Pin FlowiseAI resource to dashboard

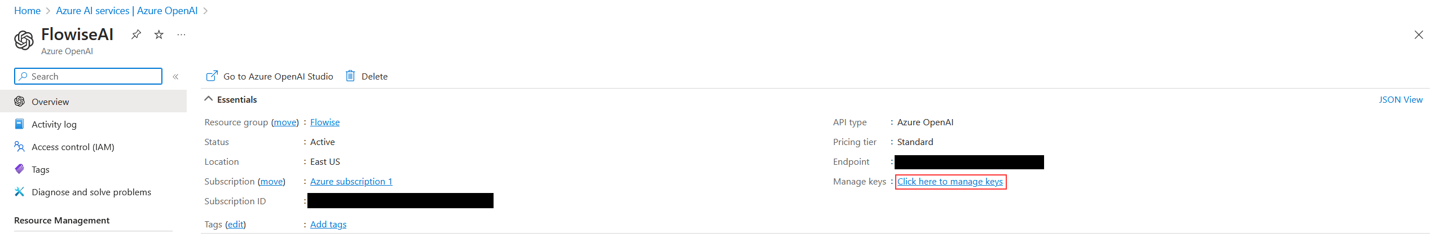pyautogui.click(x=136, y=34)
